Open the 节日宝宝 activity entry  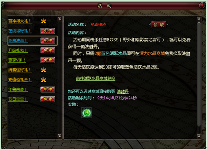(x=18, y=99)
